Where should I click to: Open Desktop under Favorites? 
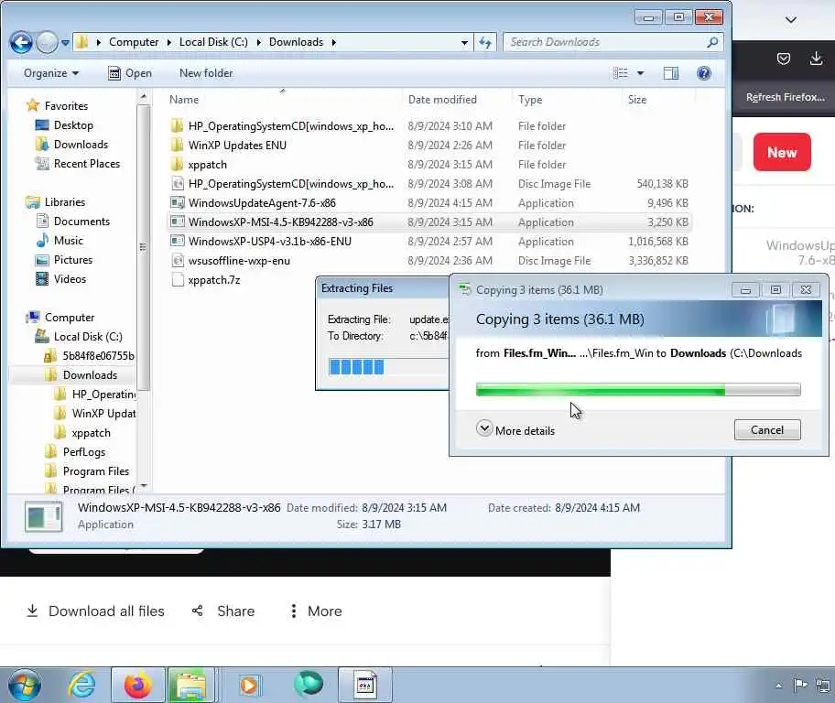pos(73,125)
